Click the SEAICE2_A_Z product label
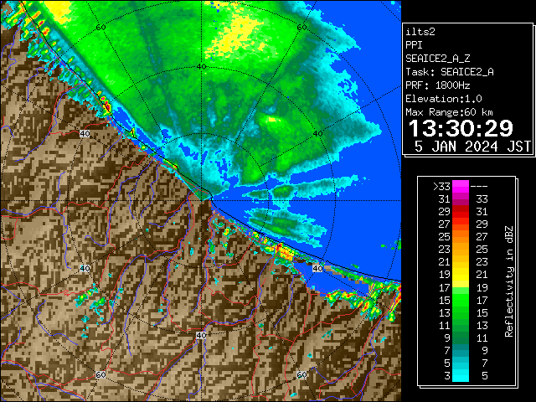 point(437,59)
